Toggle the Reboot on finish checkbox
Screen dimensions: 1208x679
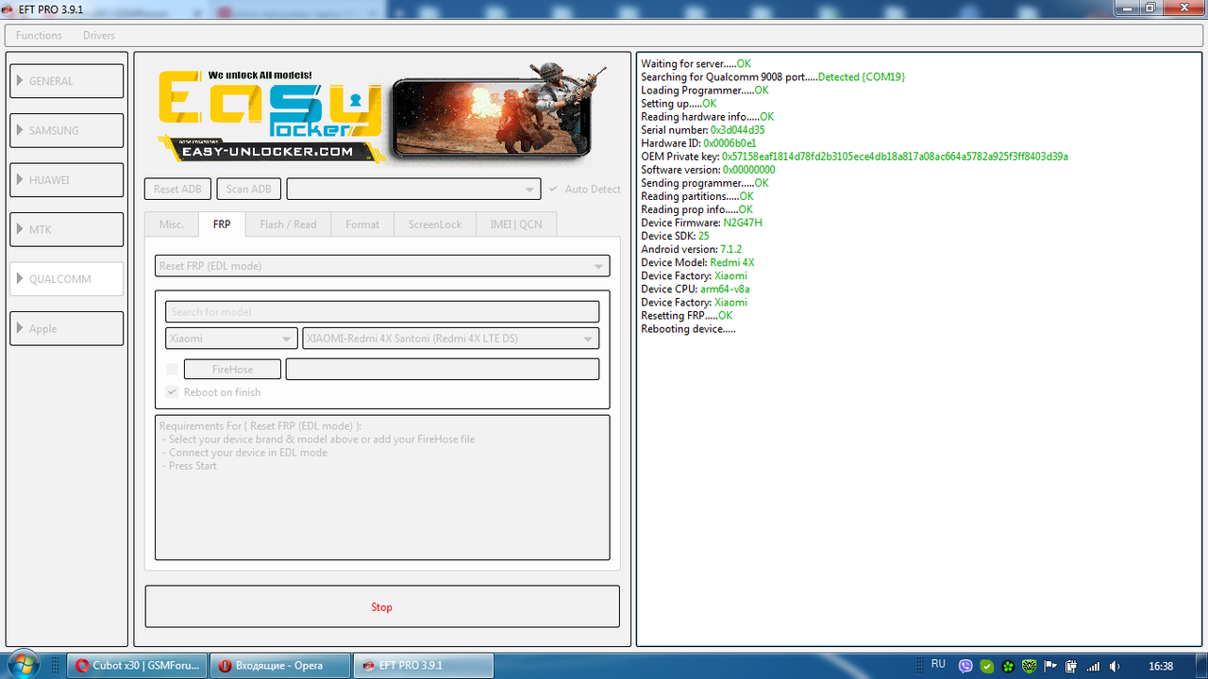(172, 392)
